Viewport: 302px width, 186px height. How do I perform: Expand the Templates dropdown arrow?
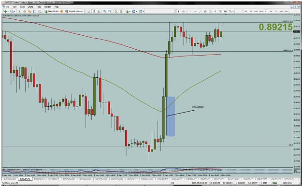click(143, 12)
